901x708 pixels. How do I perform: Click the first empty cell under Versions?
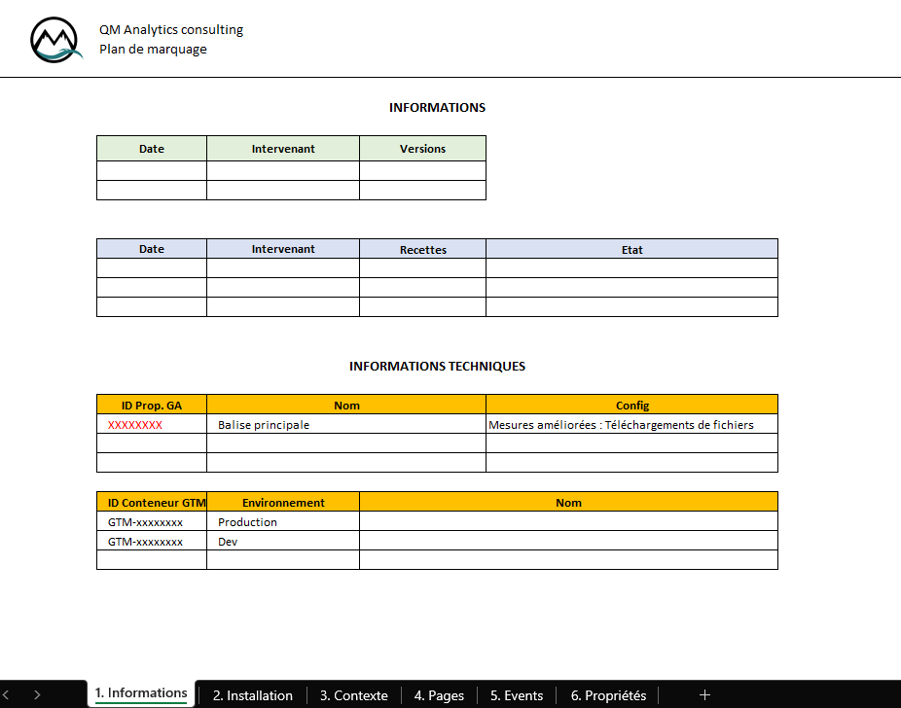point(423,170)
